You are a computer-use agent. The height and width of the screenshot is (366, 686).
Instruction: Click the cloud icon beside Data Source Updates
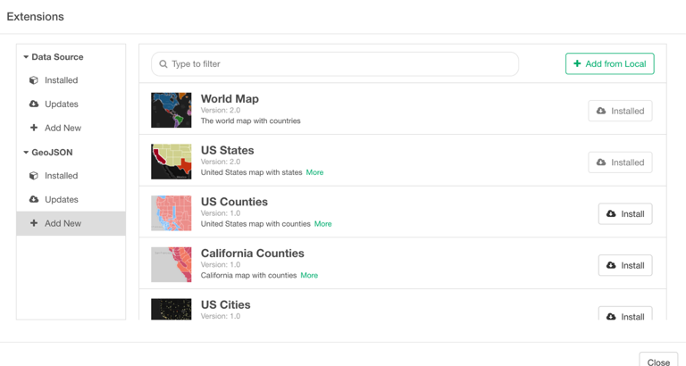(34, 104)
